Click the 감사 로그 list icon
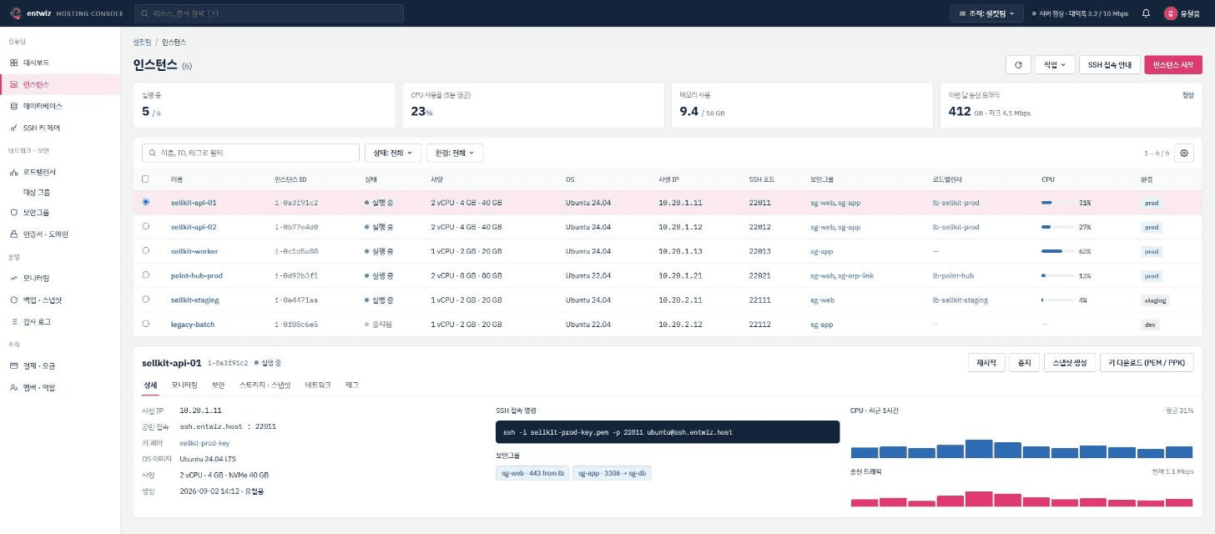Viewport: 1215px width, 534px height. pyautogui.click(x=13, y=321)
